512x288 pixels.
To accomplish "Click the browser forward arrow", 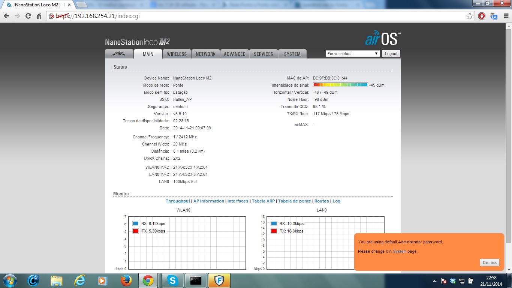I will point(17,16).
